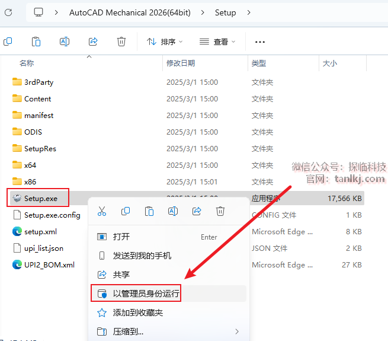
Task: Select 以管理员身份运行 in the context menu
Action: pyautogui.click(x=169, y=294)
